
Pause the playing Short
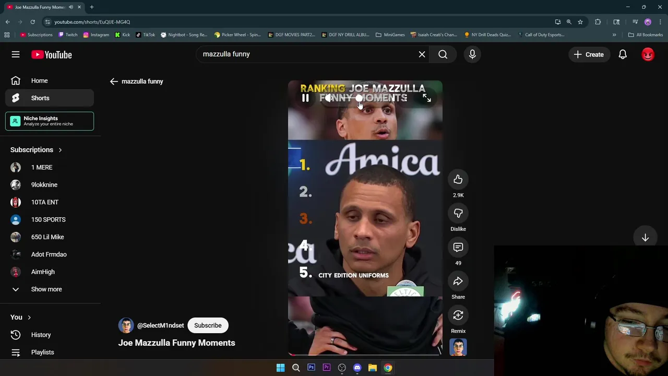[x=305, y=98]
